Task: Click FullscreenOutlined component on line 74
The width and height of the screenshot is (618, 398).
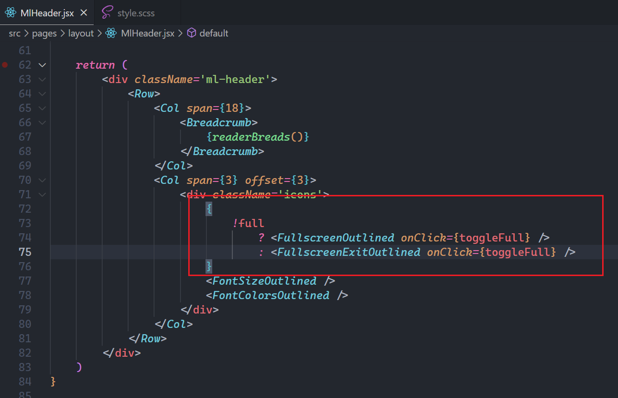Action: tap(336, 238)
